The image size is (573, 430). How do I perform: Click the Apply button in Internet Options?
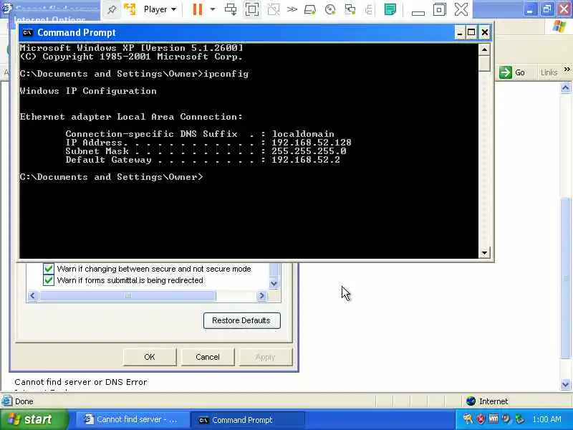tap(266, 357)
